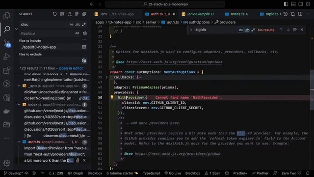Click Go Live in status bar
The image size is (314, 177).
click(x=173, y=173)
